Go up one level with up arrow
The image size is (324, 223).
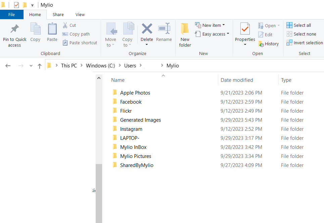coord(40,66)
